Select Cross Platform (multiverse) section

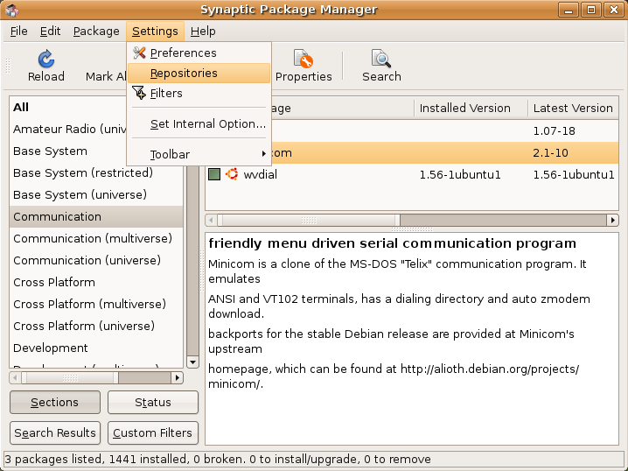96,305
